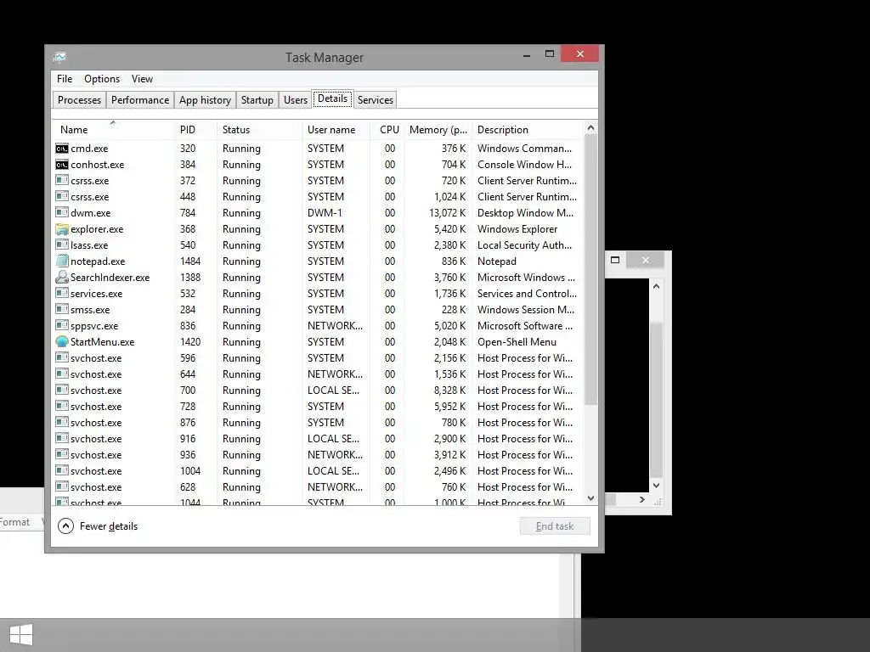This screenshot has width=870, height=652.
Task: Click the SearchIndexer.exe icon
Action: tap(61, 278)
